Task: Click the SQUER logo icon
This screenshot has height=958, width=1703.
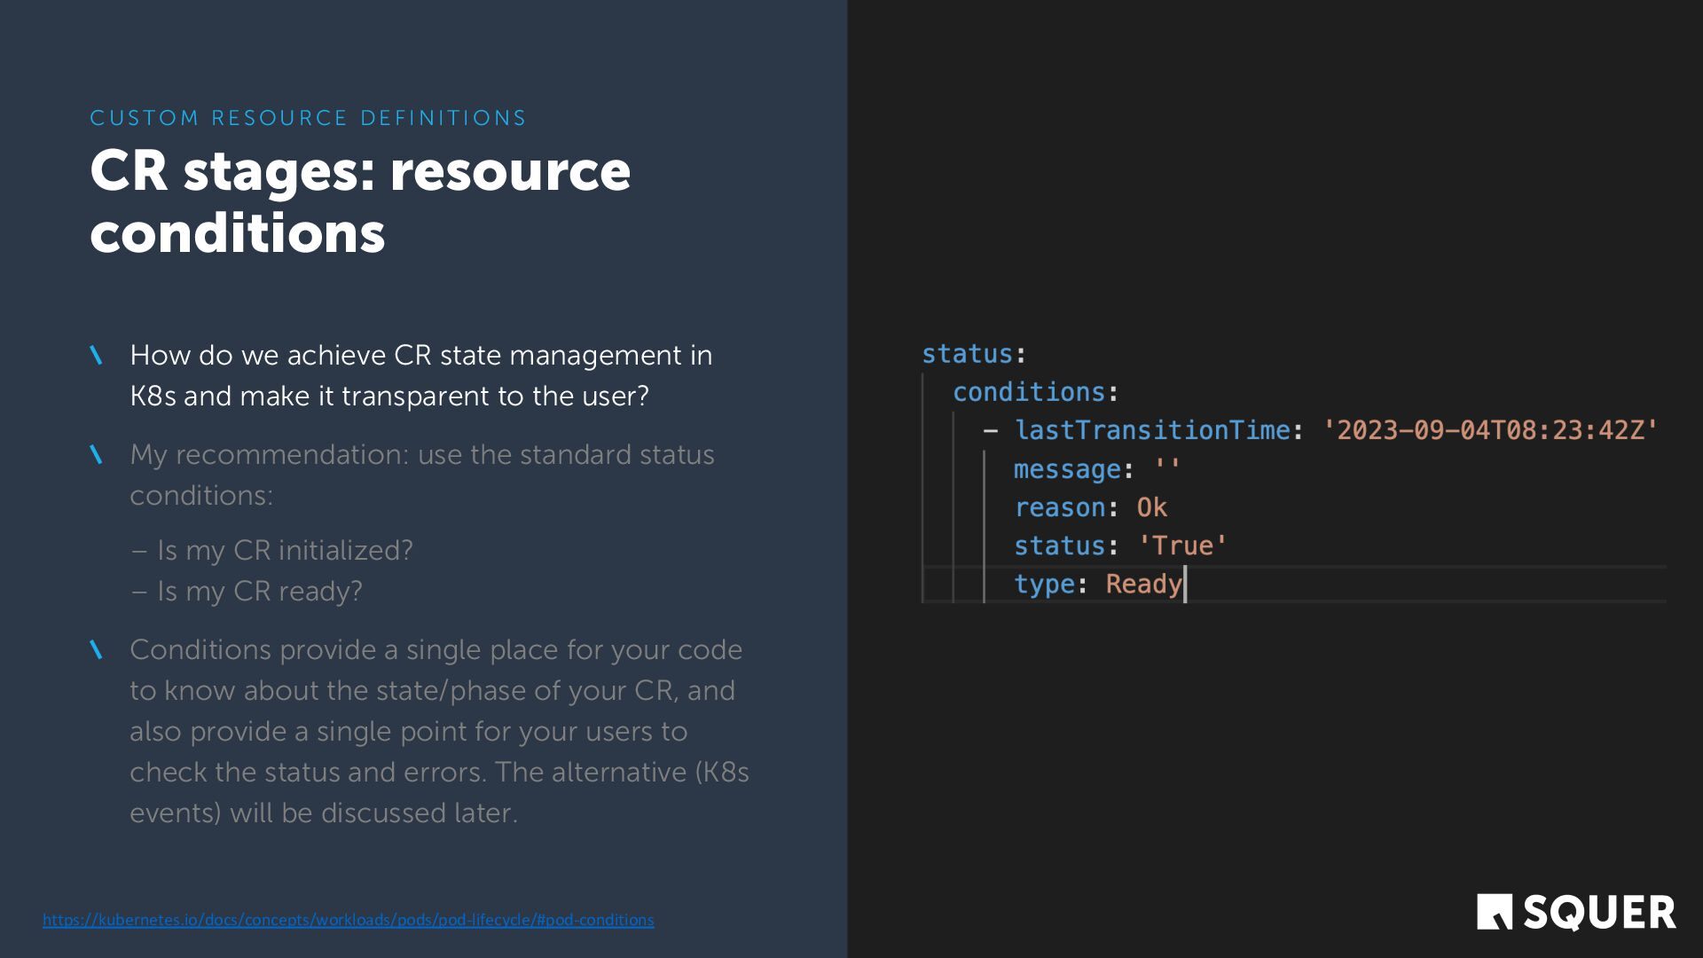Action: 1494,912
